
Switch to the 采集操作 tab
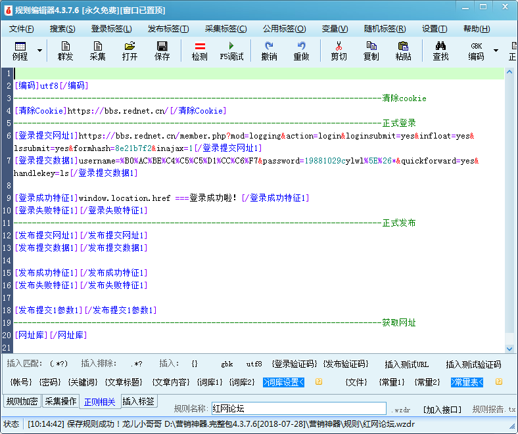click(x=60, y=401)
